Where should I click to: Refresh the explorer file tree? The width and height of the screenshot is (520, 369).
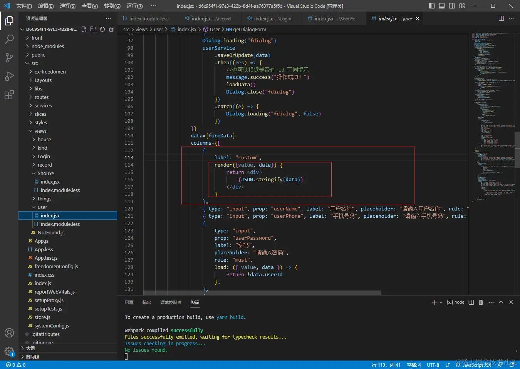102,29
